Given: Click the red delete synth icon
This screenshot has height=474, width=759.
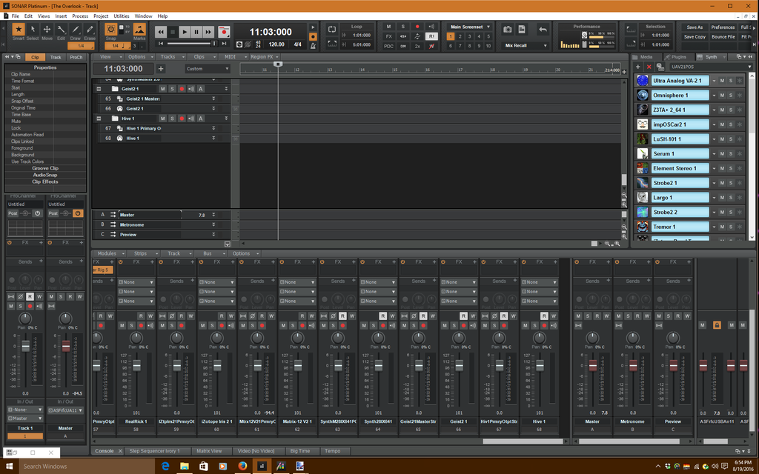Looking at the screenshot, I should [x=649, y=67].
